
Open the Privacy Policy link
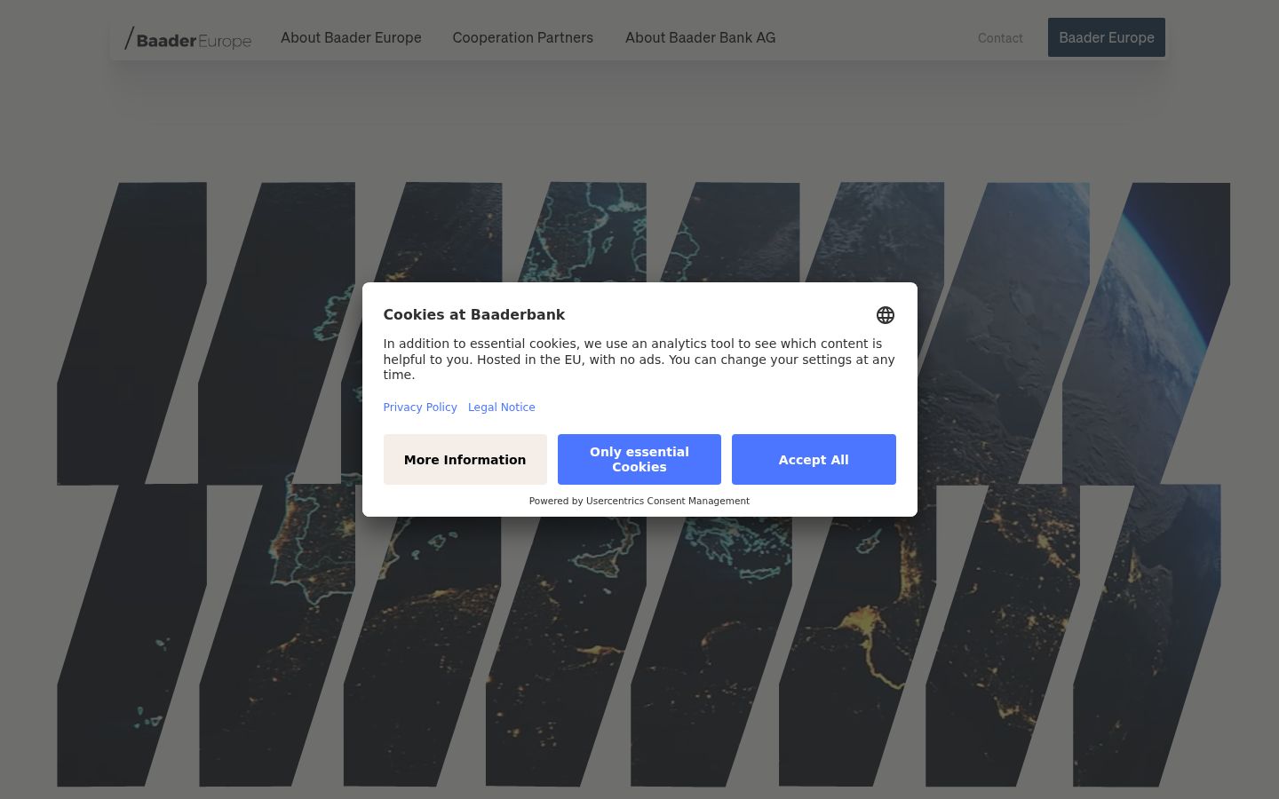(420, 407)
